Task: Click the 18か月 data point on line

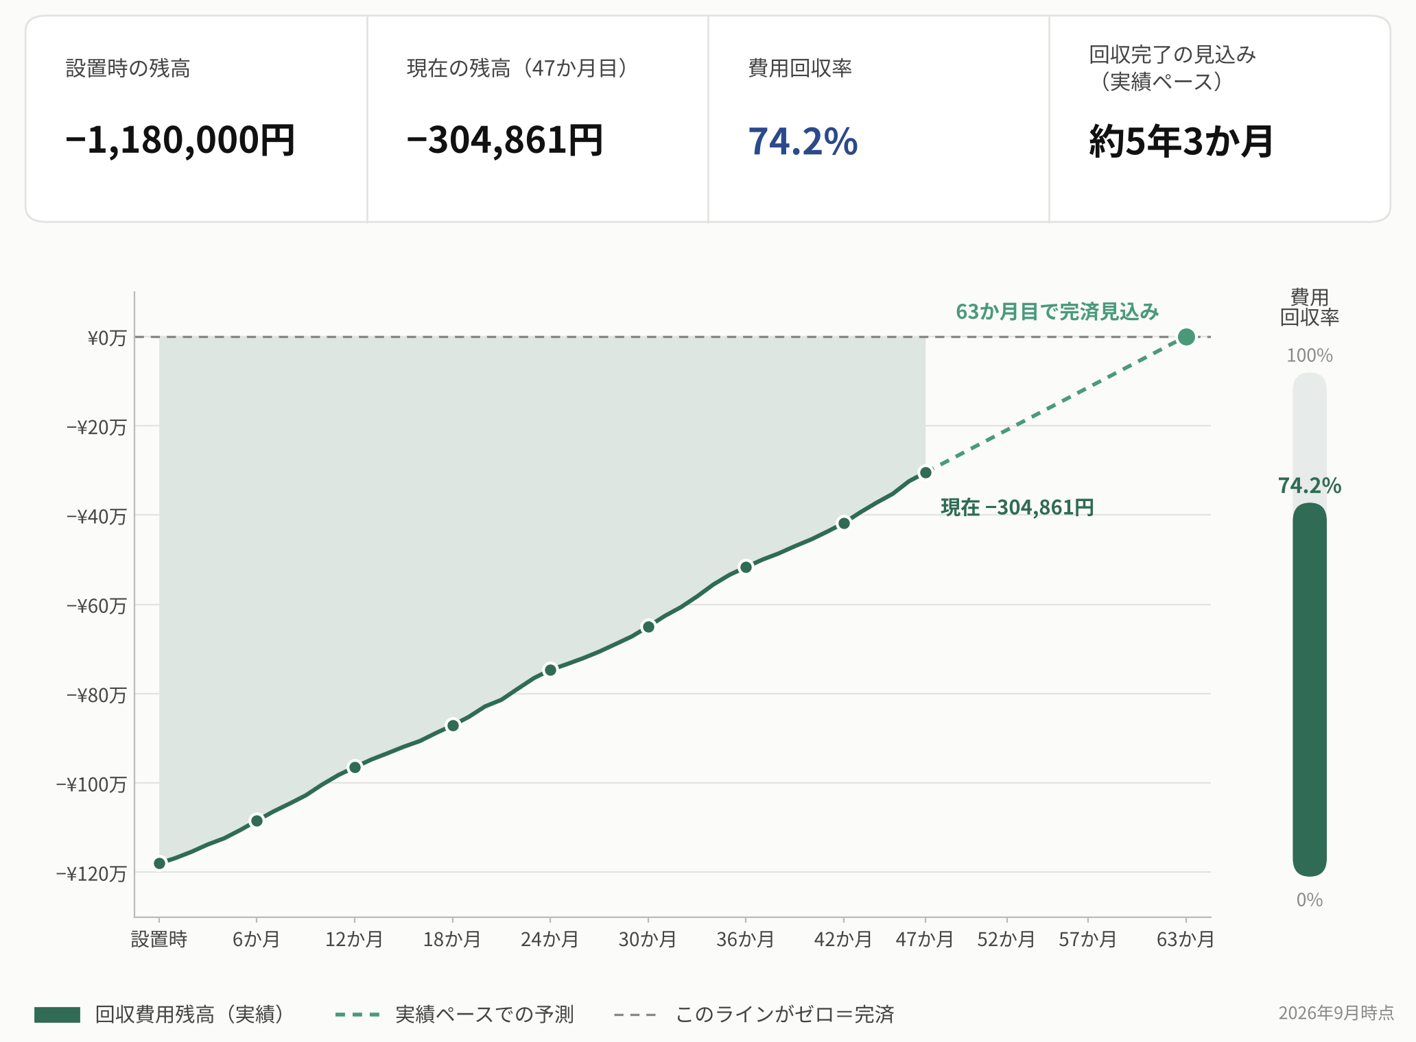Action: point(453,725)
